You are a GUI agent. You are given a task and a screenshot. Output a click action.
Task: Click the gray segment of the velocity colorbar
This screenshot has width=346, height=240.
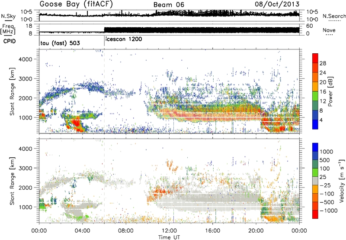tap(315, 181)
